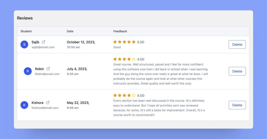Click Robin's review feedback text
Screen dimensions: 267x139
pyautogui.click(x=161, y=74)
